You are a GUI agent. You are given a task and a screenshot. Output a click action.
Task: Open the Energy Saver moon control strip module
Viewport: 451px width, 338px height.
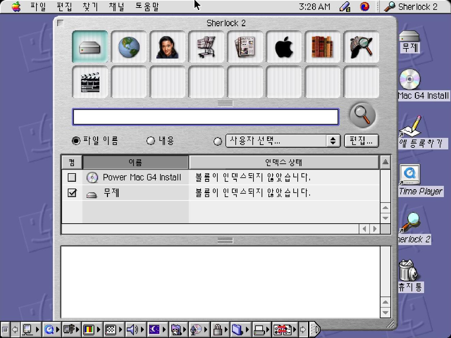click(x=158, y=329)
